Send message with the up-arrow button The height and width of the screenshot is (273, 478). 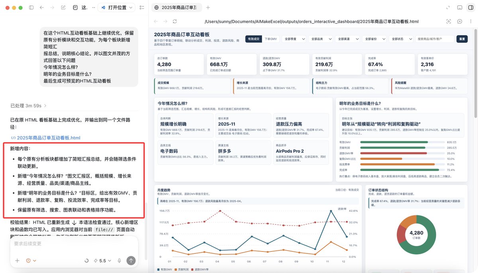point(131,260)
